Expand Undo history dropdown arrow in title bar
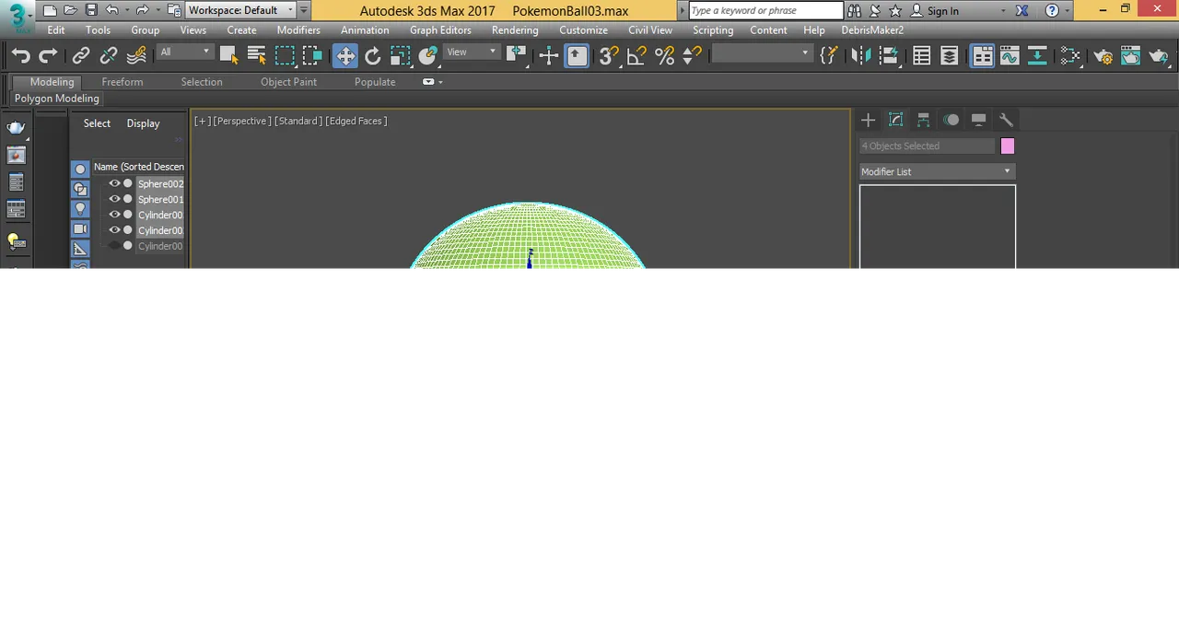 [x=125, y=10]
